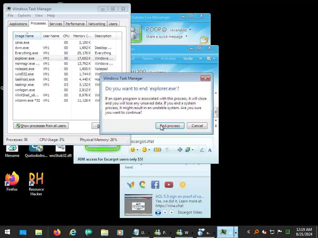The height and width of the screenshot is (238, 318).
Task: Switch to the Services tab
Action: point(56,24)
